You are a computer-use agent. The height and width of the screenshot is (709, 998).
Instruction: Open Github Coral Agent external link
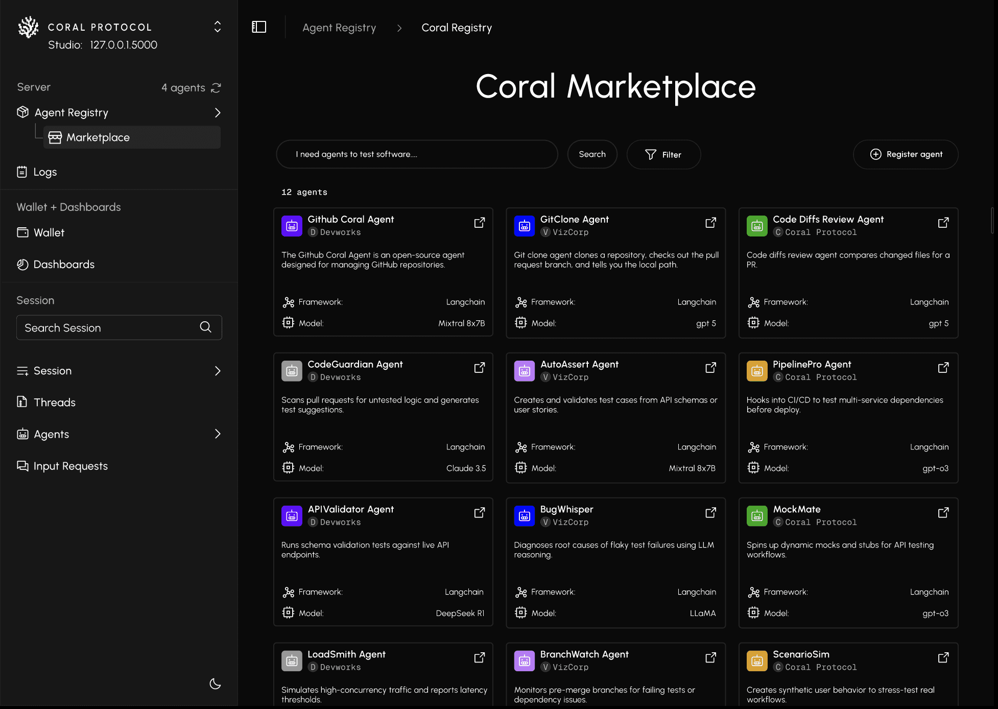(479, 223)
